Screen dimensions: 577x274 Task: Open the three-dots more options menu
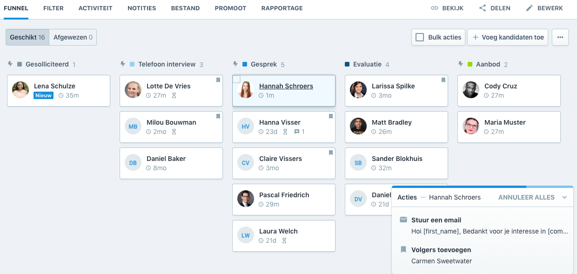point(560,37)
